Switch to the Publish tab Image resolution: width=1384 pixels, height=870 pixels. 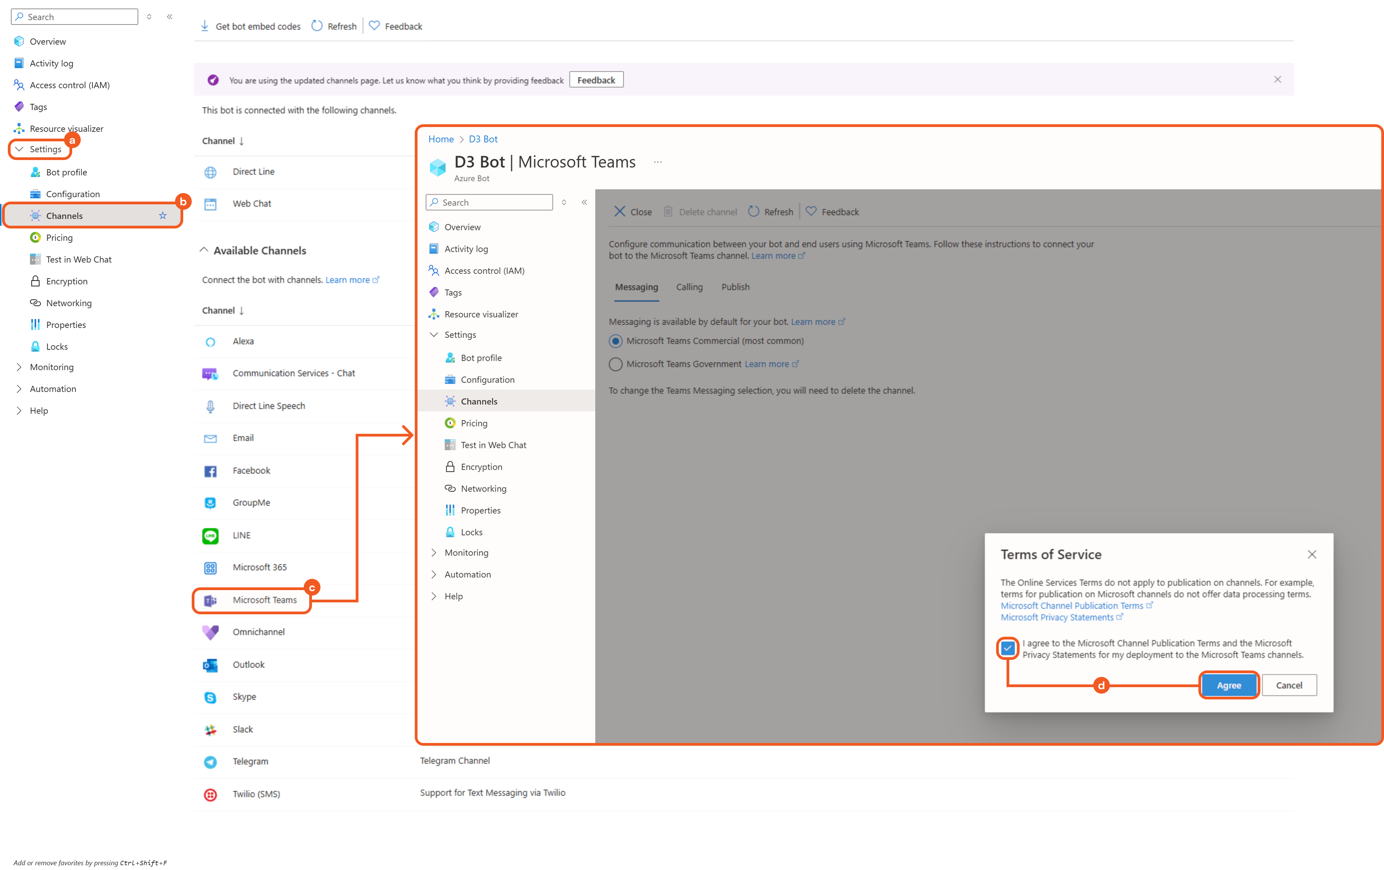[735, 287]
